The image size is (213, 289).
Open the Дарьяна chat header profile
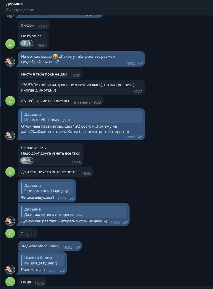click(x=14, y=4)
